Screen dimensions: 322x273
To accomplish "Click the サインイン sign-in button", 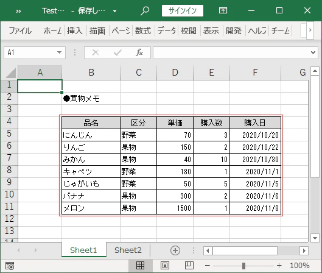I will click(x=183, y=11).
